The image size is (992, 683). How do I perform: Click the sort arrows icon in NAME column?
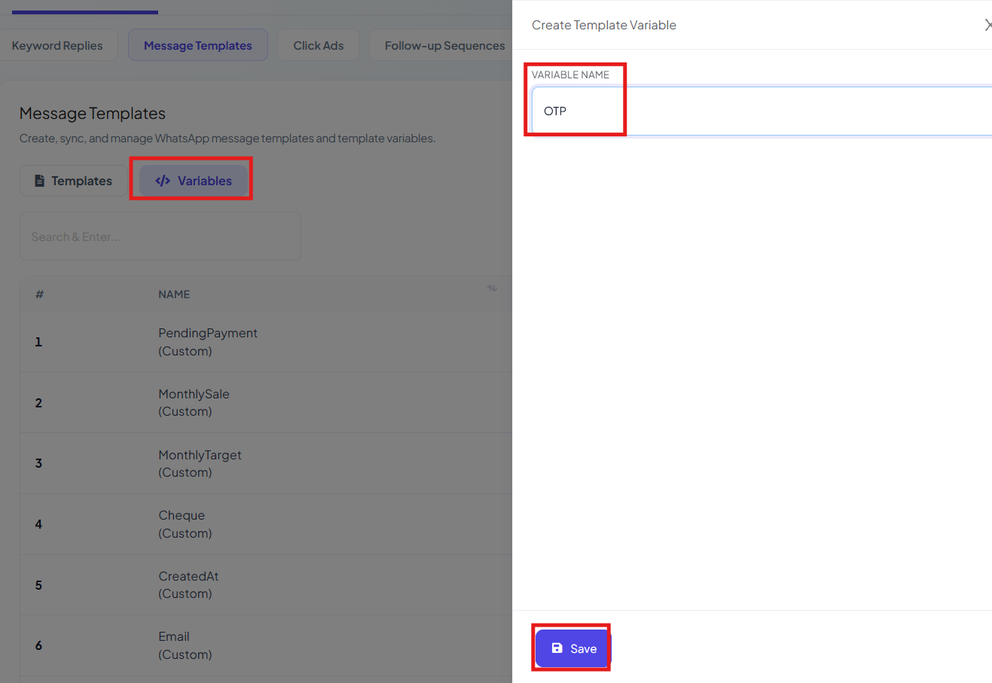point(492,288)
